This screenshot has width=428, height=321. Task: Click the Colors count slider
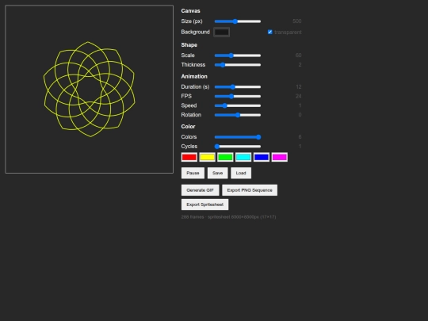(238, 137)
